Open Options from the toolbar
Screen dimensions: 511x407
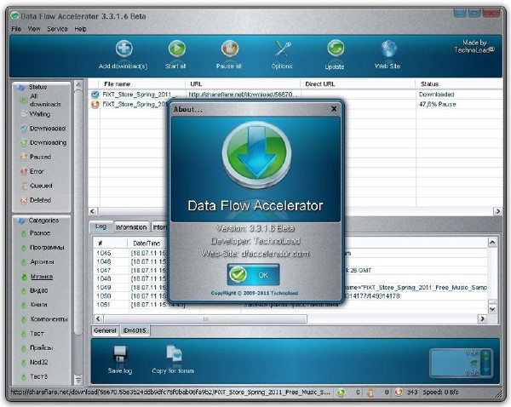click(282, 49)
